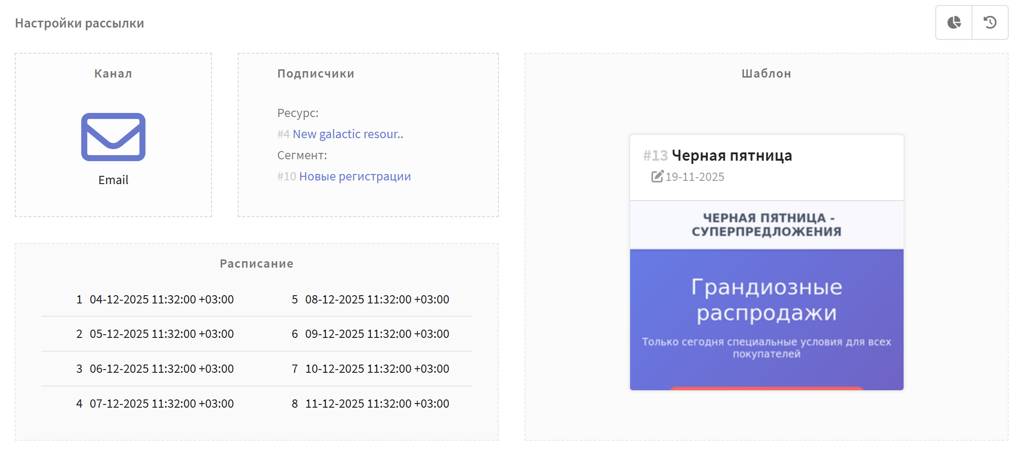The width and height of the screenshot is (1022, 449).
Task: Select schedule entry 05-12-2025 11:32:00
Action: [x=162, y=334]
